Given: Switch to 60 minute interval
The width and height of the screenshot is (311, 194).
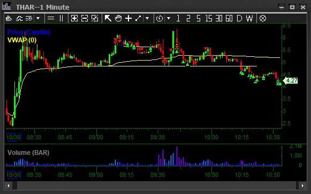Looking at the screenshot, I should (x=229, y=18).
